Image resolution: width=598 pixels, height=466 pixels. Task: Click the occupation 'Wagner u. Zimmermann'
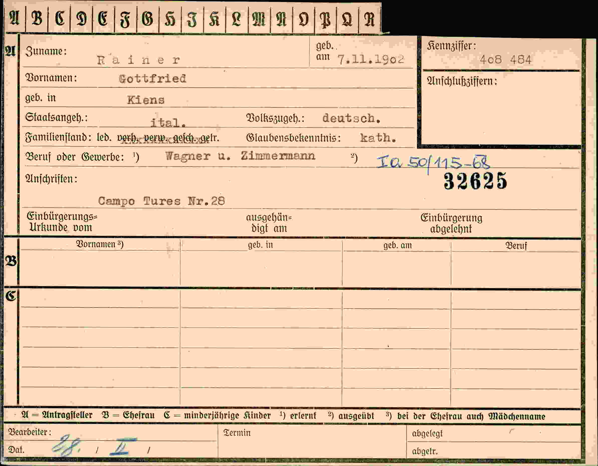(240, 156)
